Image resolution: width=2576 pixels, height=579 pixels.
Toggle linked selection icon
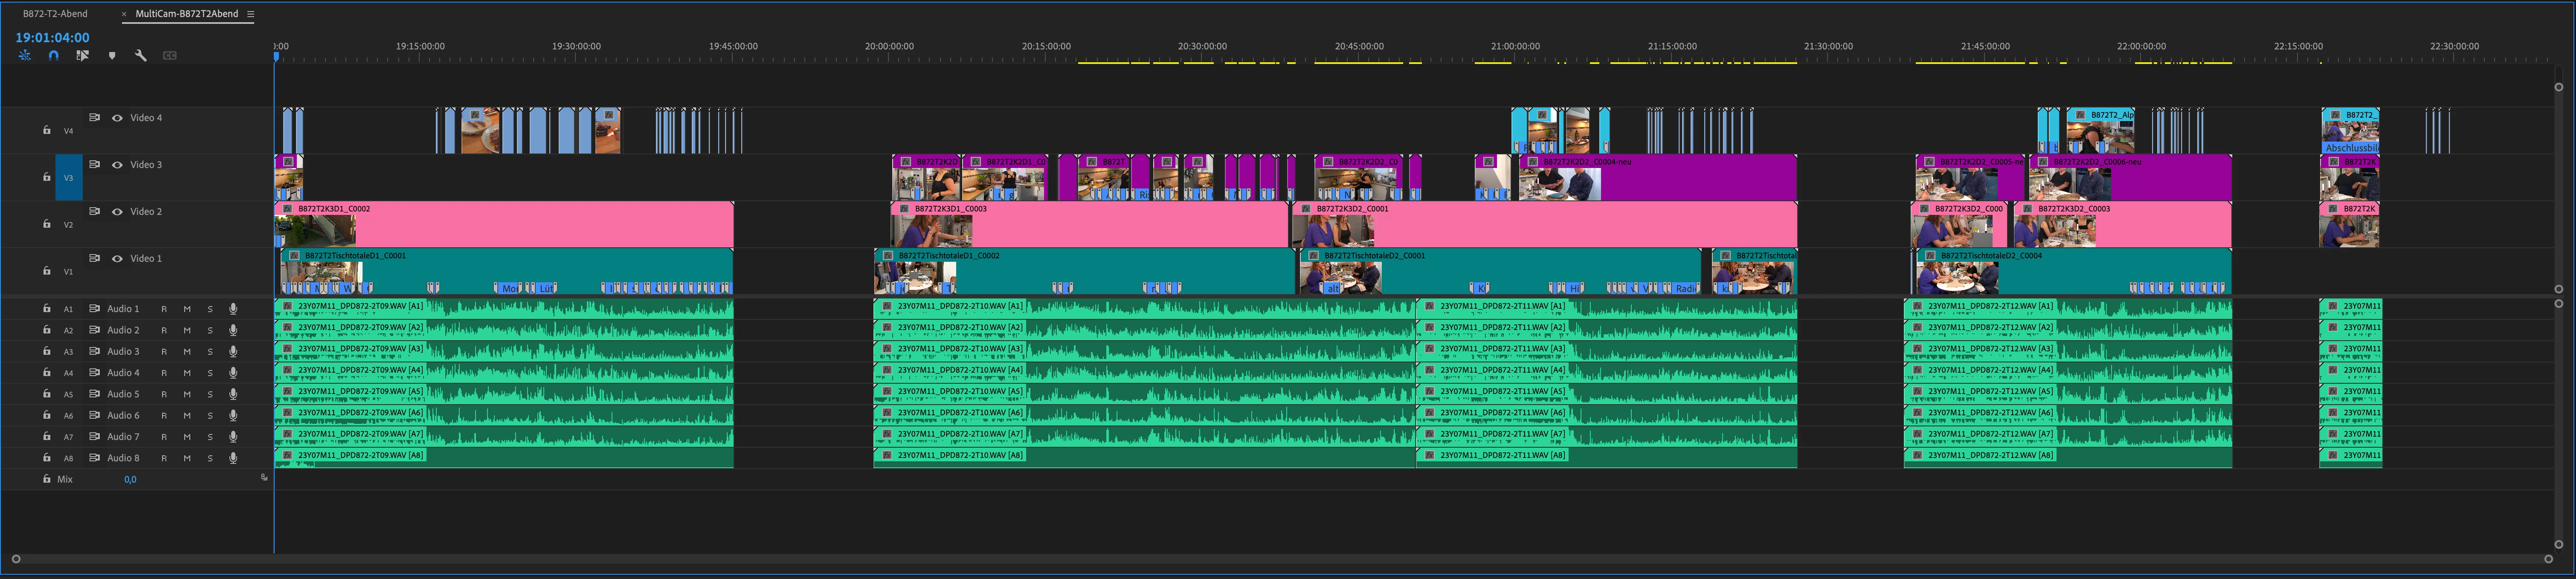pos(83,56)
